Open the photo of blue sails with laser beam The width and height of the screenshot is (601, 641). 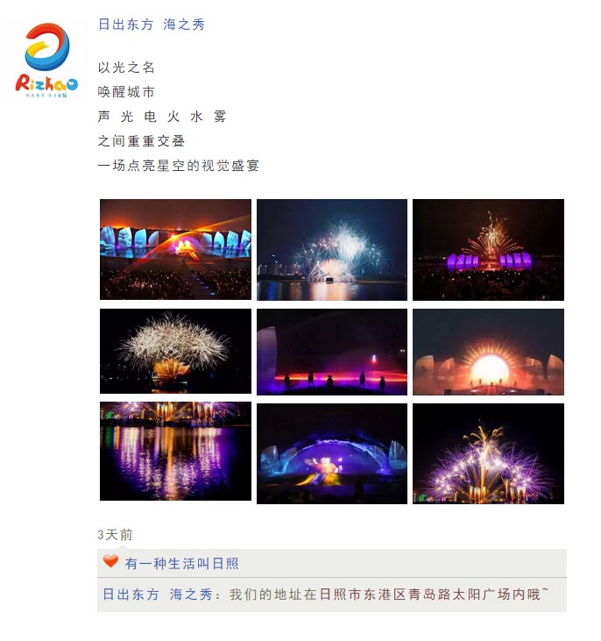(x=175, y=249)
